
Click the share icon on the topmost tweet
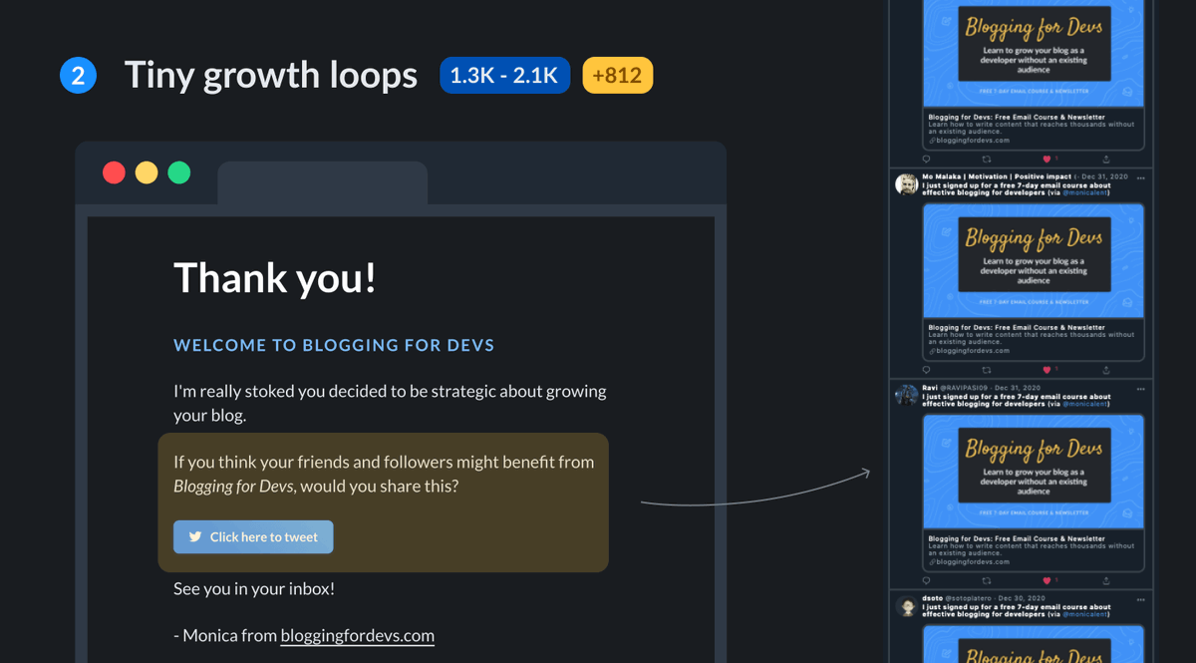click(x=1106, y=160)
